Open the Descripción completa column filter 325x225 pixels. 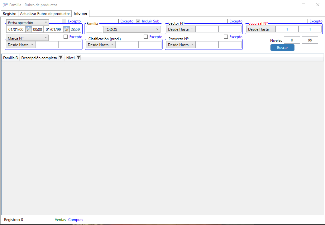(61, 58)
